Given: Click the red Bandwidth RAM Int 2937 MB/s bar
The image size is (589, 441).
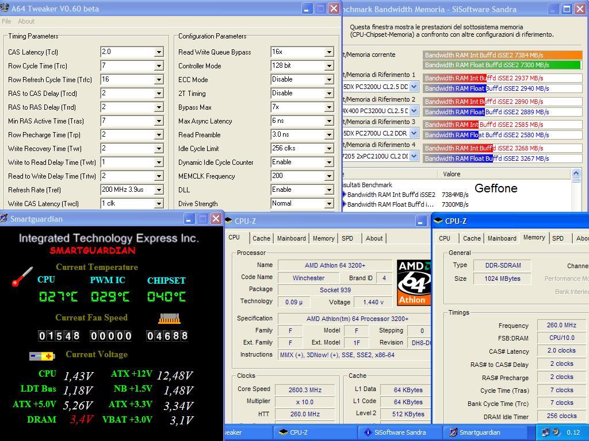Looking at the screenshot, I should pos(503,78).
